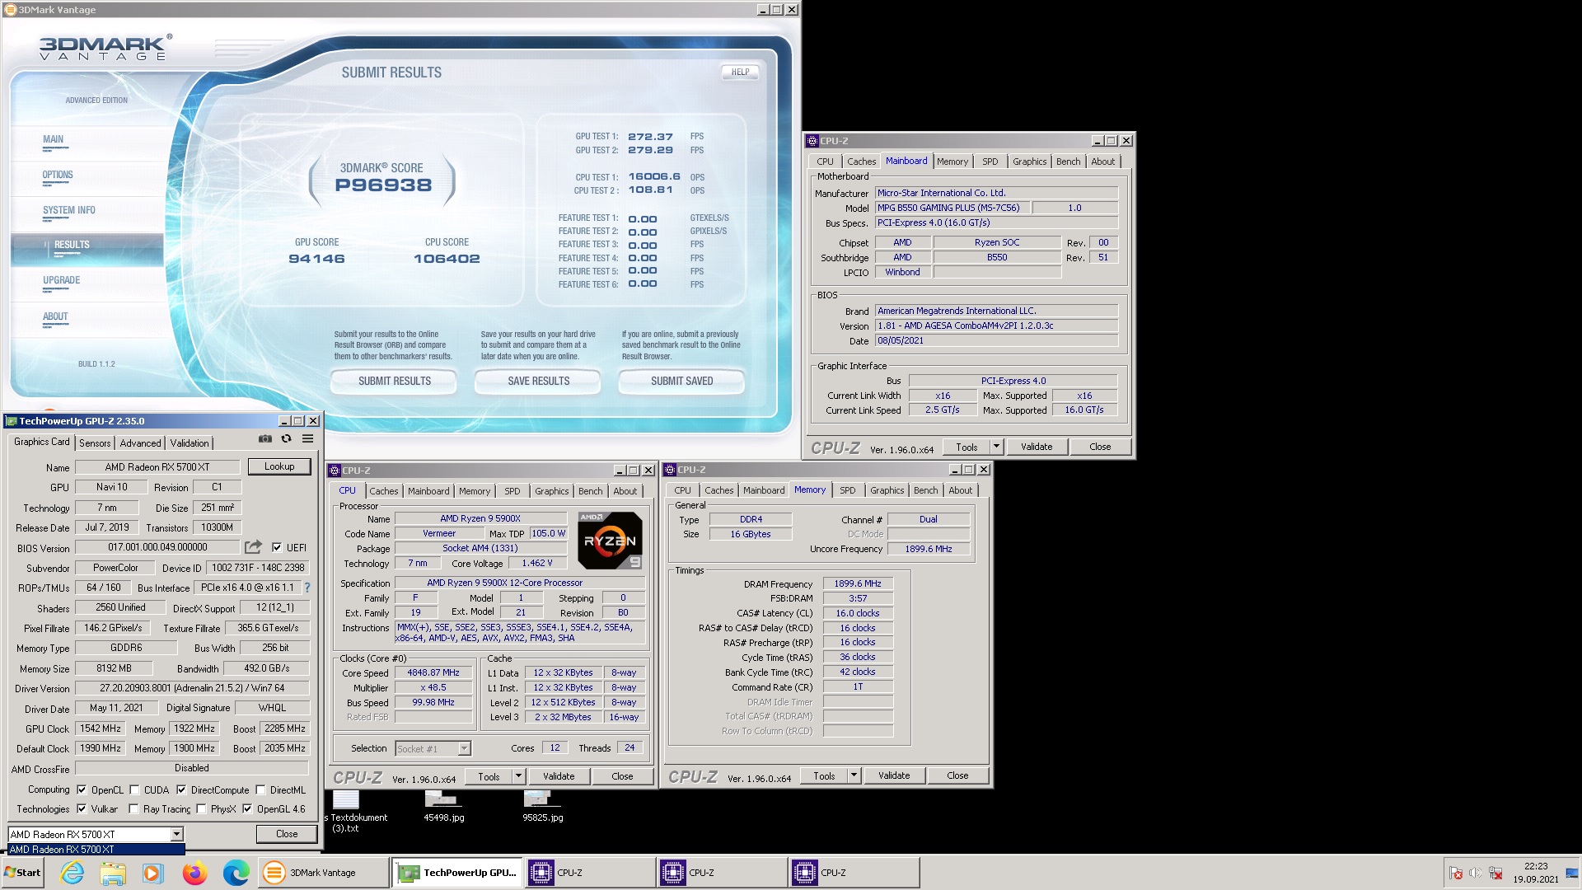Click the GPU-Z refresh icon
Viewport: 1582px width, 890px height.
tap(286, 439)
